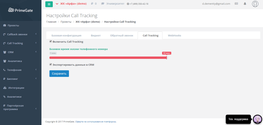Disable the Включить Call Tracking checkbox
This screenshot has width=263, height=125.
pyautogui.click(x=51, y=41)
